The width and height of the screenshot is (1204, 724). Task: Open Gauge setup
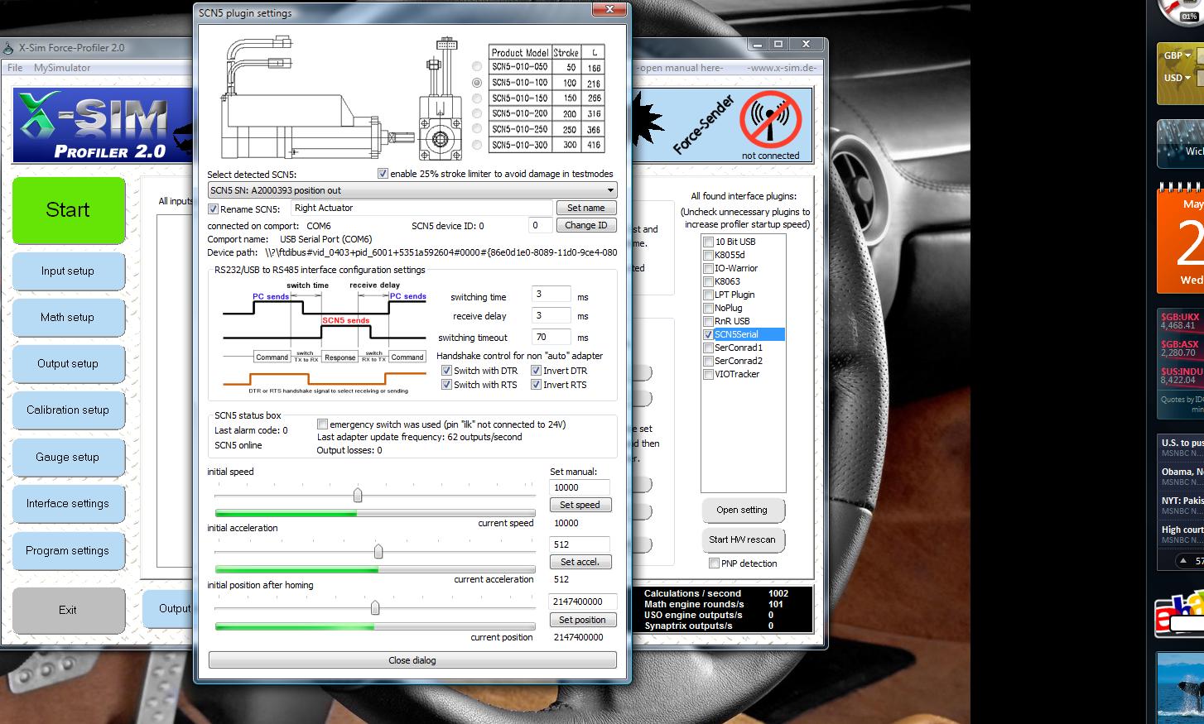click(68, 458)
